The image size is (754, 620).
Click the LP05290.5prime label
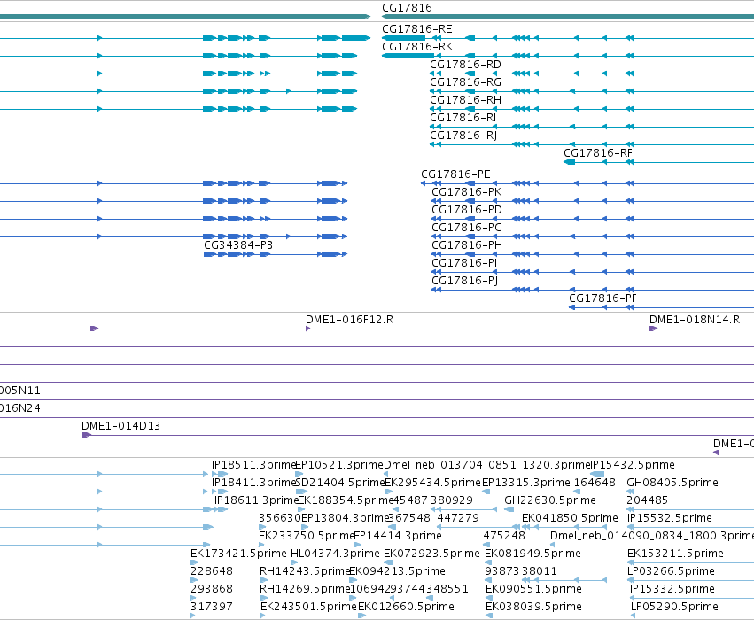[674, 607]
